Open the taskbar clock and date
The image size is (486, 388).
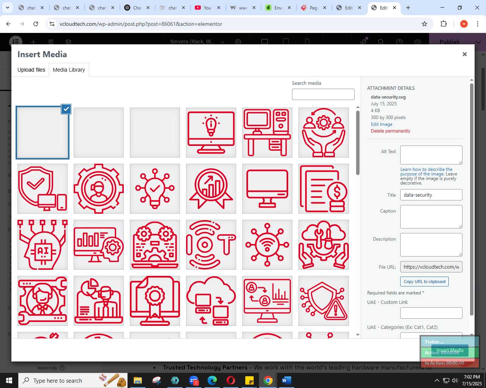[472, 380]
